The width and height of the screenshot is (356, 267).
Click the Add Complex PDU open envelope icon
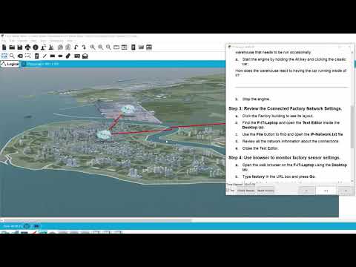(85, 56)
